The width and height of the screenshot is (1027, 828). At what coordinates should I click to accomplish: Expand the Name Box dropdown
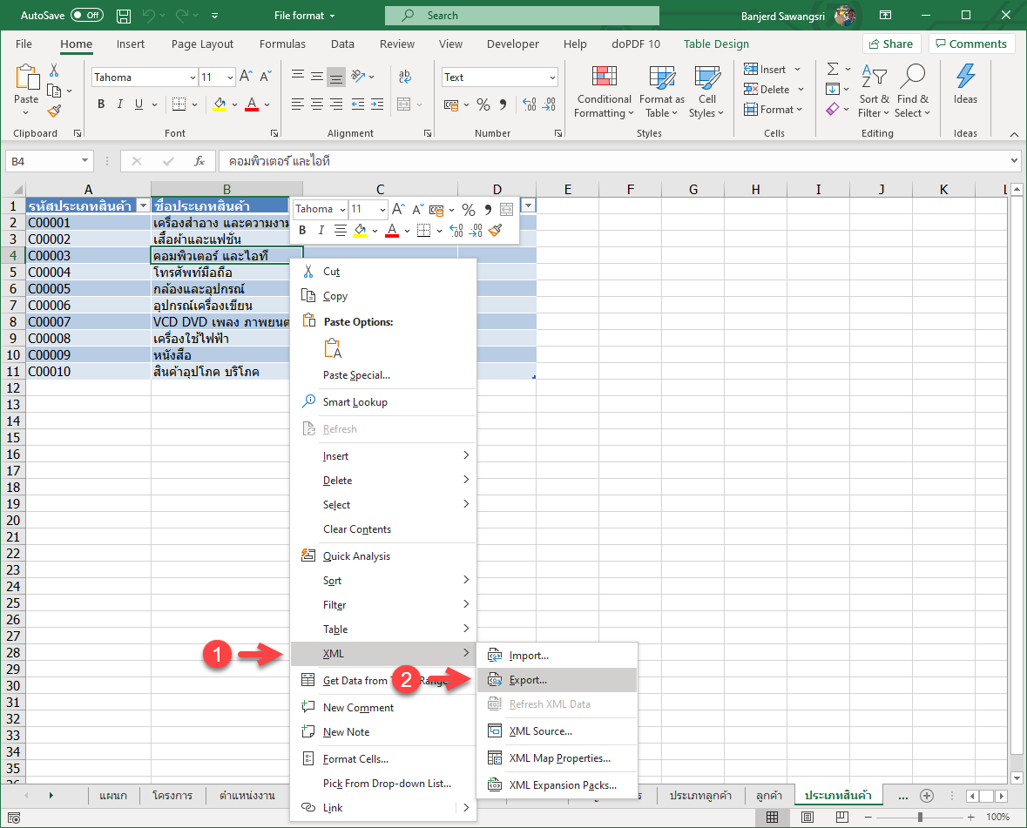[x=84, y=161]
